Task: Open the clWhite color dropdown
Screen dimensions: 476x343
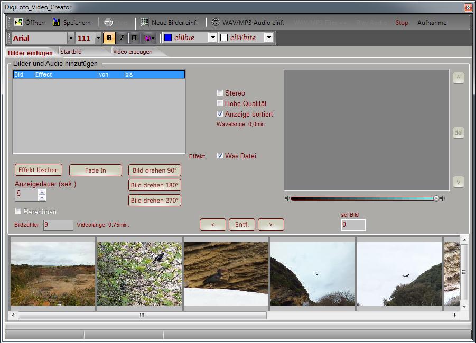Action: click(x=268, y=37)
